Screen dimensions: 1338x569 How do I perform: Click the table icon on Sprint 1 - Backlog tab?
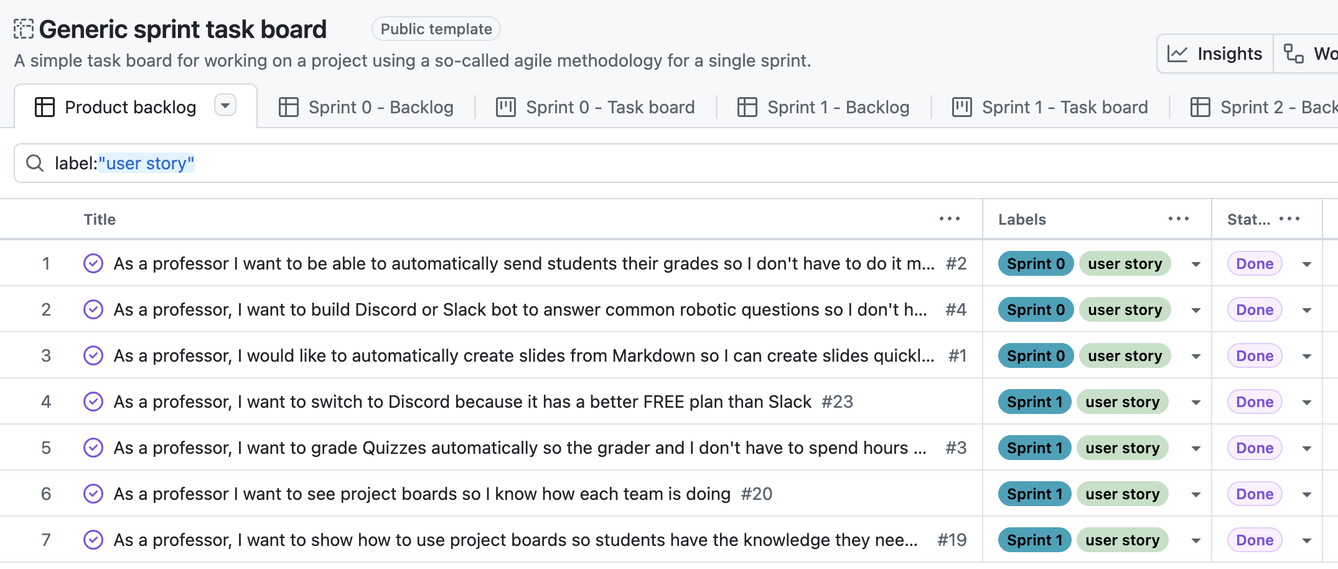(749, 106)
